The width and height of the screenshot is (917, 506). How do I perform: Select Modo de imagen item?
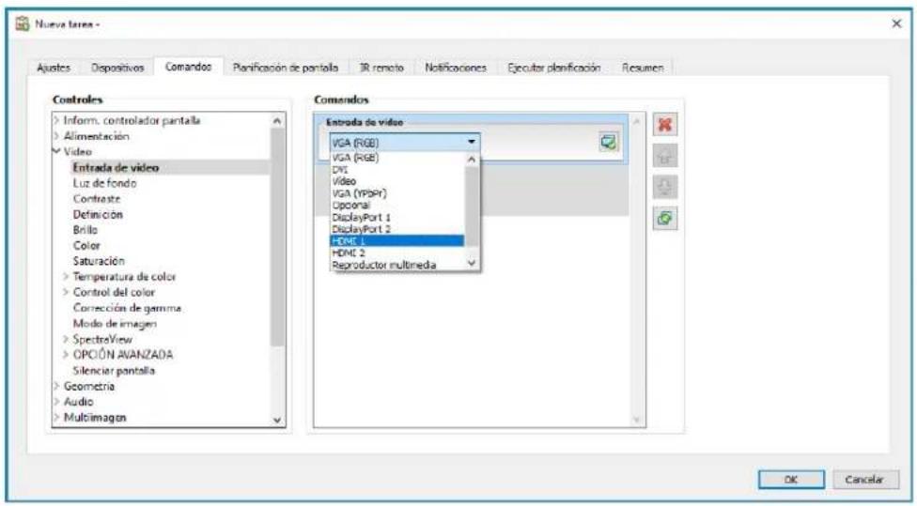(x=115, y=324)
